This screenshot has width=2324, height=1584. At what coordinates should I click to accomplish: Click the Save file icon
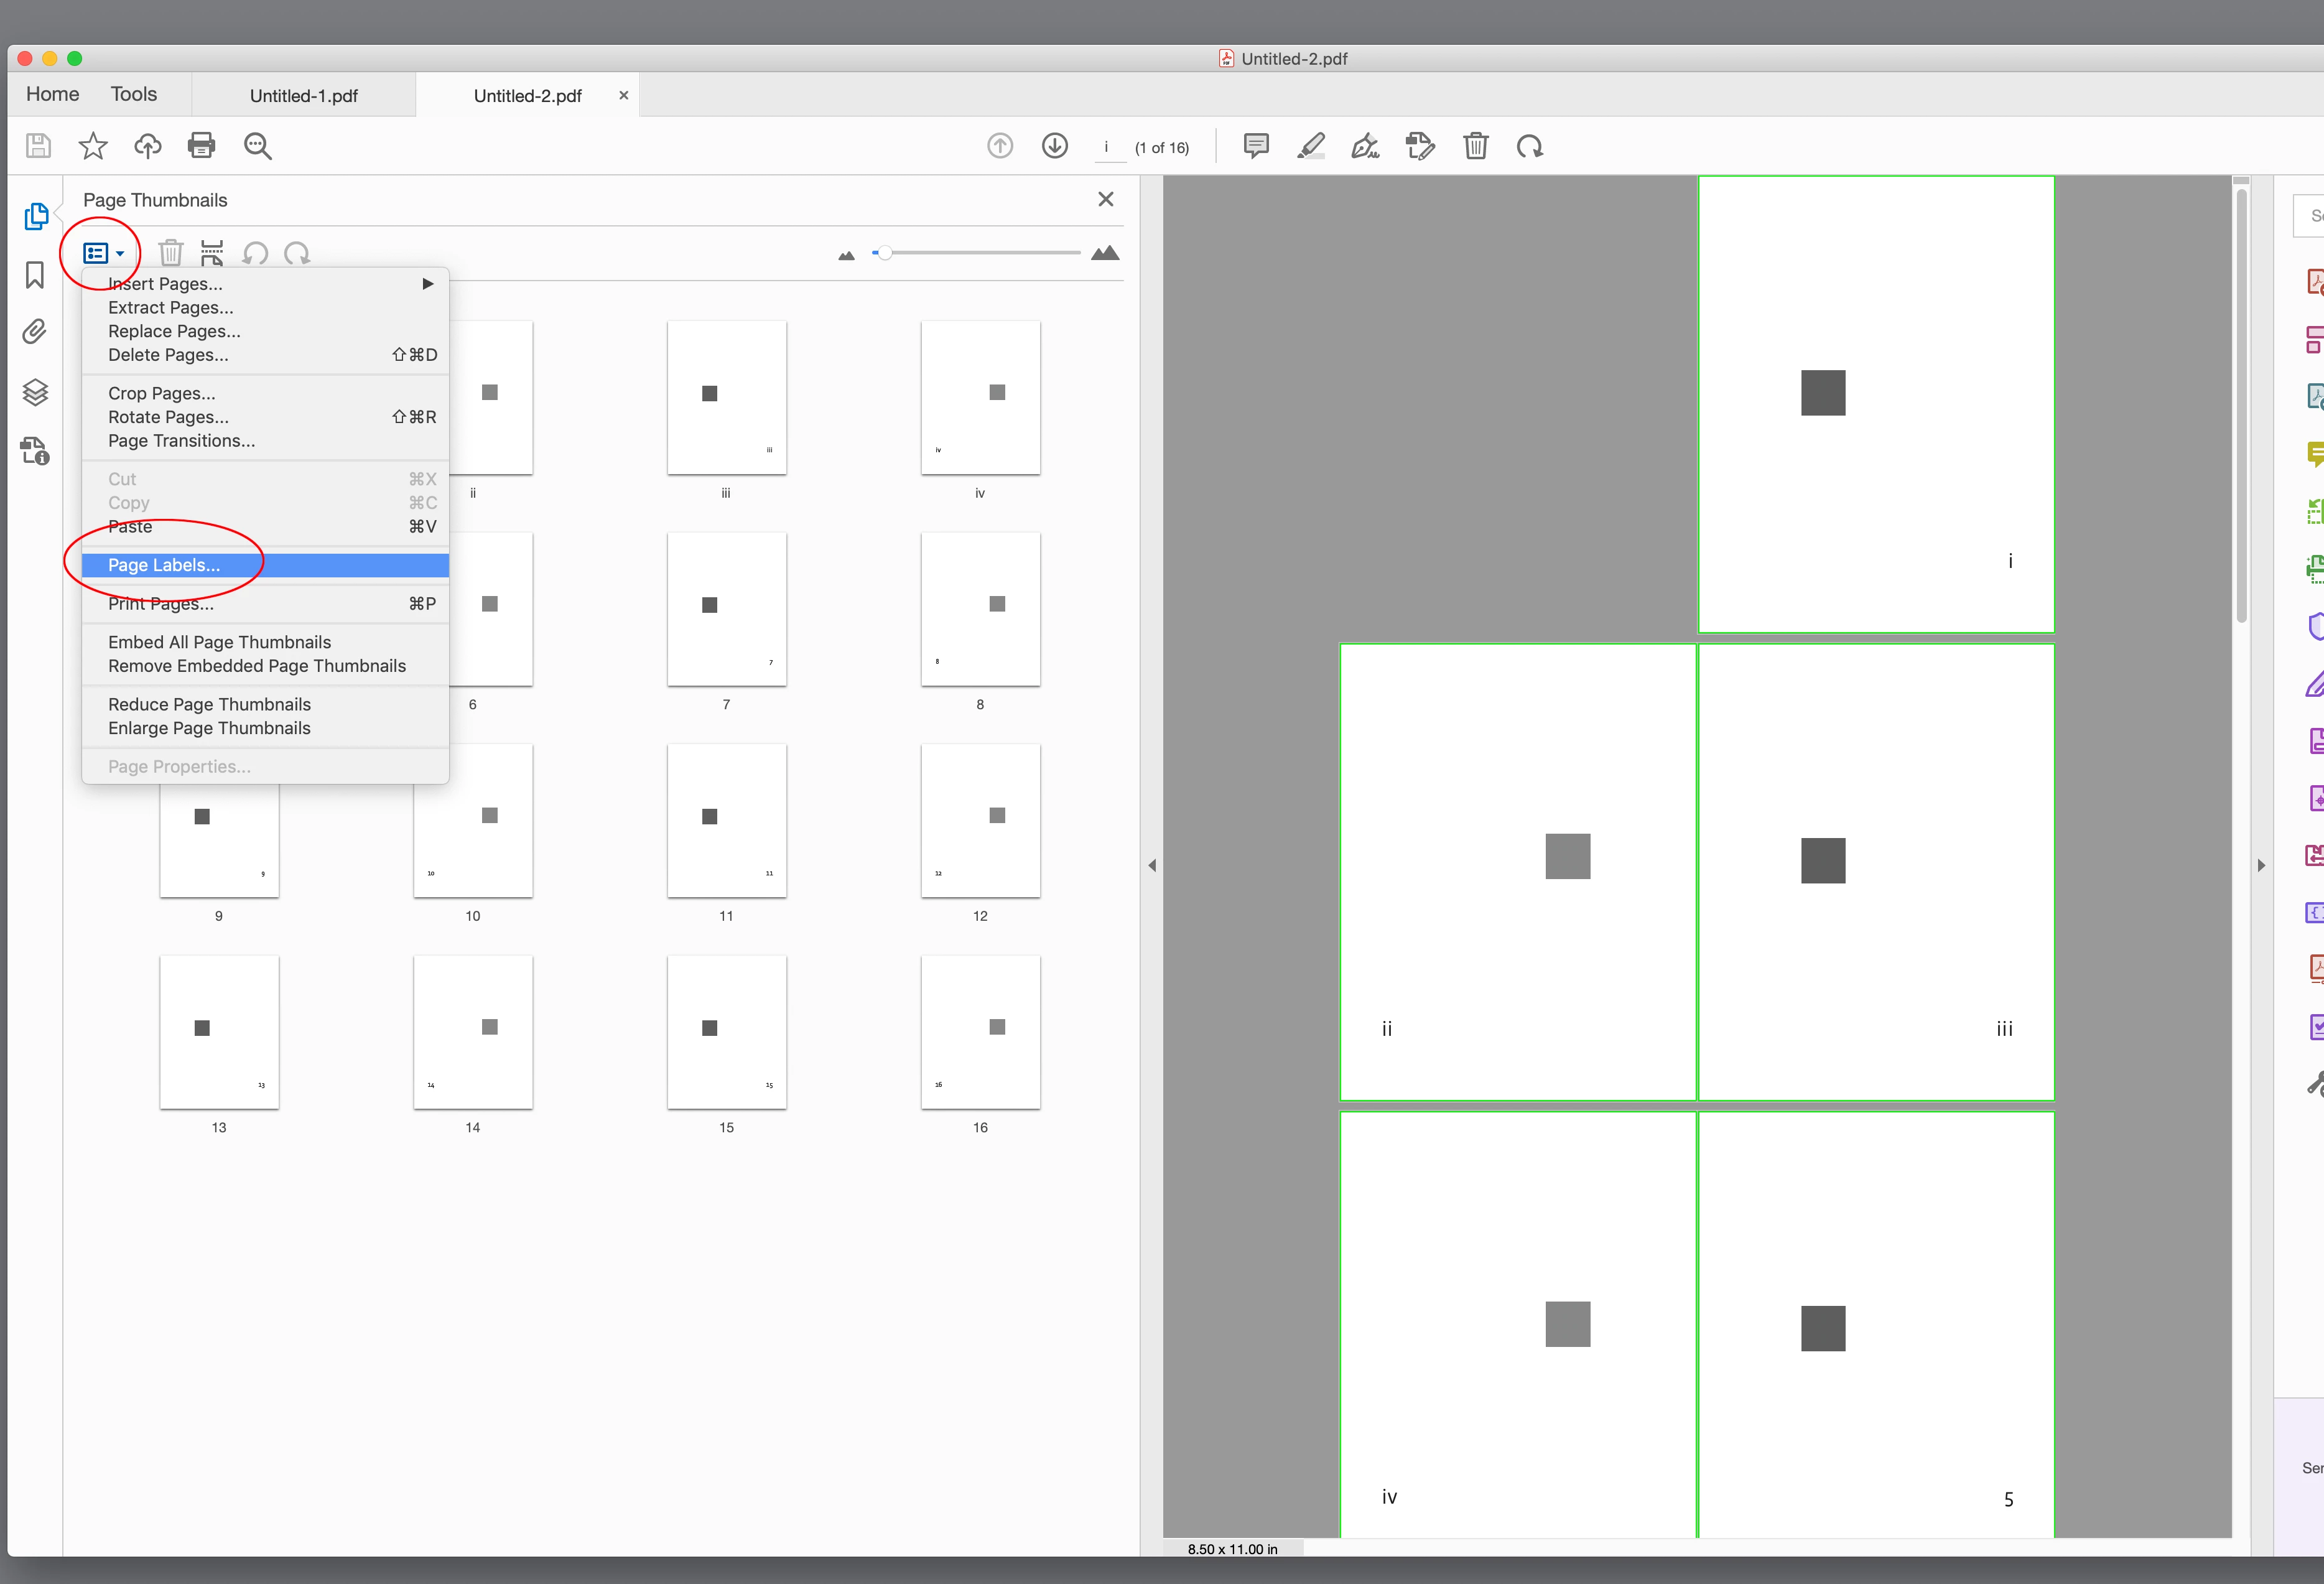coord(38,146)
